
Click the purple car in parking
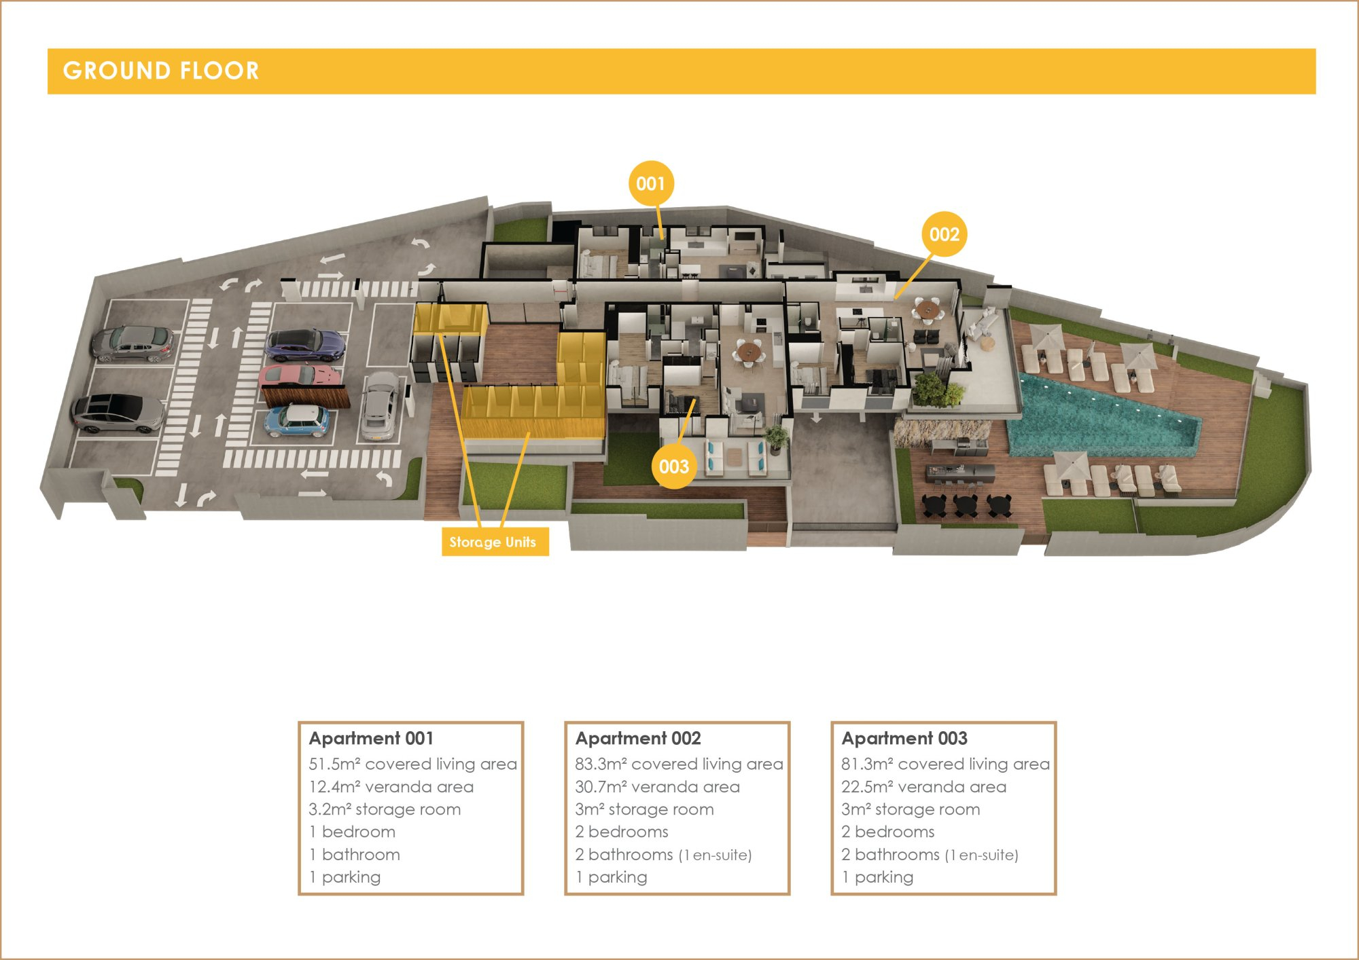tap(305, 344)
